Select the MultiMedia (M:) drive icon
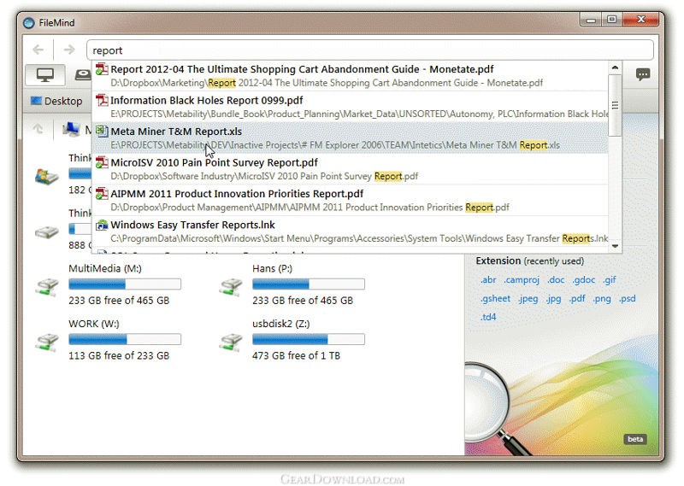684x486 pixels. [47, 287]
